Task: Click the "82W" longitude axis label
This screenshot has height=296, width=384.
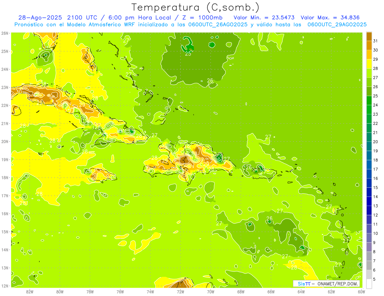Action: (x=30, y=292)
